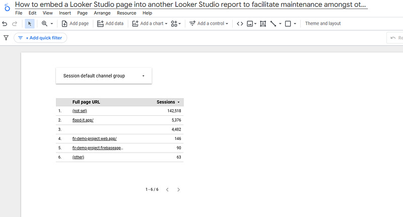Insert a text box

(x=262, y=24)
